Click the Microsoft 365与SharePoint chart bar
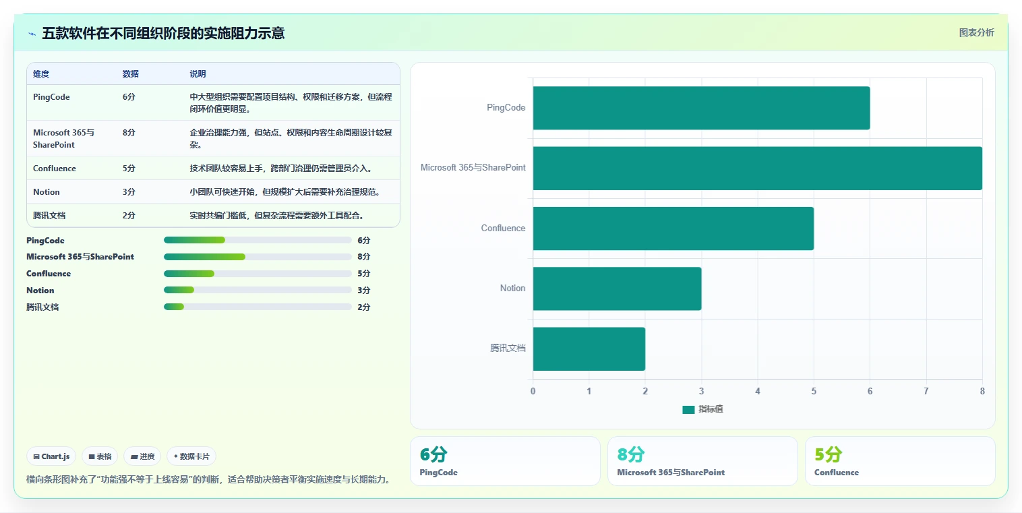The height and width of the screenshot is (513, 1022). point(758,168)
